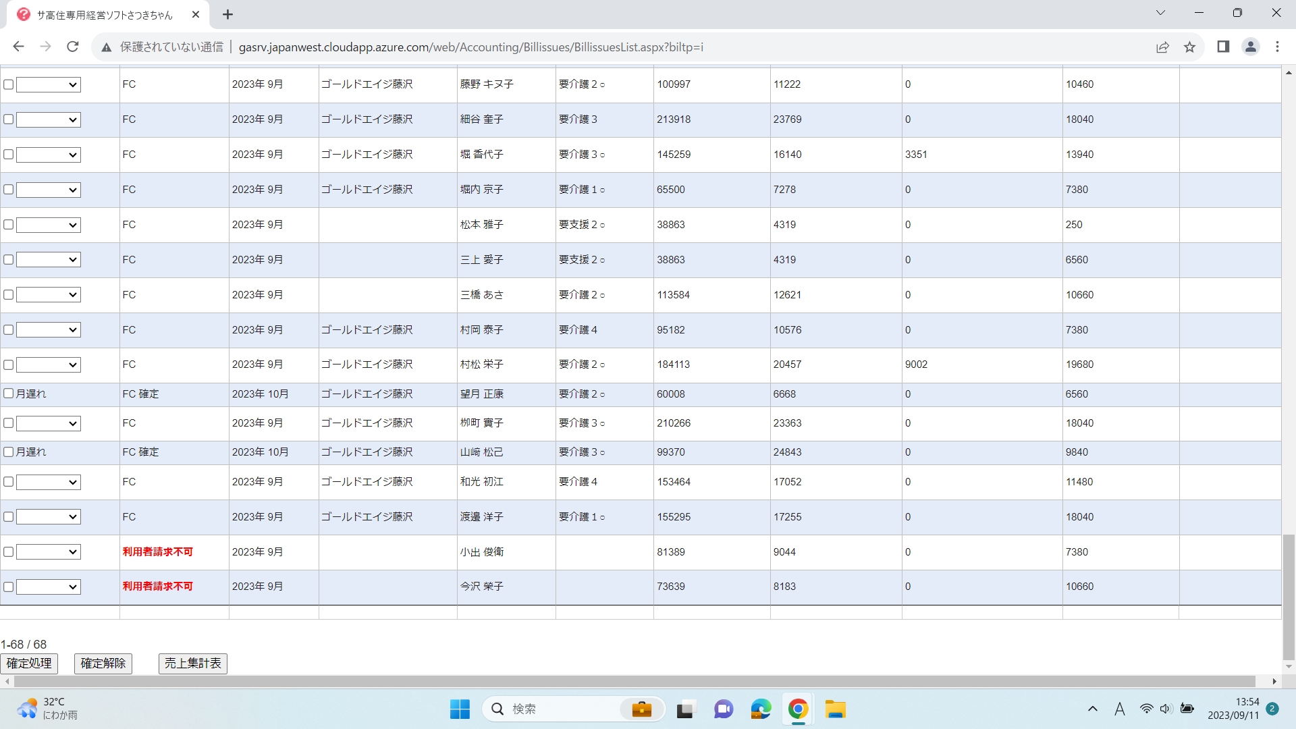
Task: Select checkbox in 今沢 栄子 row
Action: pyautogui.click(x=9, y=587)
